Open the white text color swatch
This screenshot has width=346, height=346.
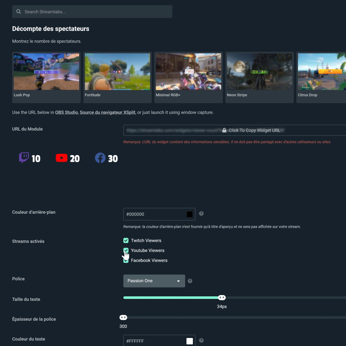(x=190, y=341)
